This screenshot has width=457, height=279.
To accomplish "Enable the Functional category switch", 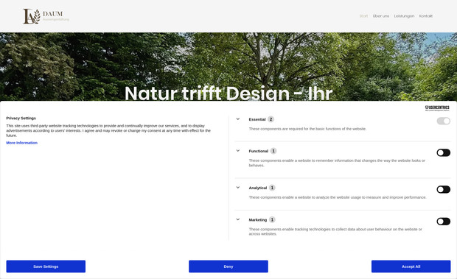I will 443,152.
